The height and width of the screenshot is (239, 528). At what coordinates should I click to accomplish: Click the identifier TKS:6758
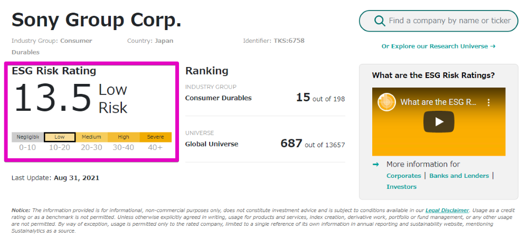click(x=274, y=41)
